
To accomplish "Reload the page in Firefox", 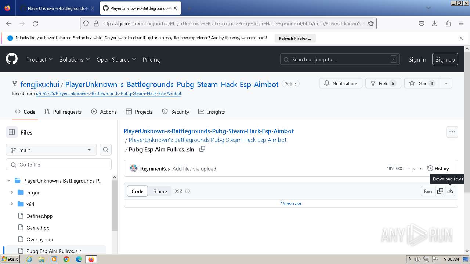I will point(35,23).
